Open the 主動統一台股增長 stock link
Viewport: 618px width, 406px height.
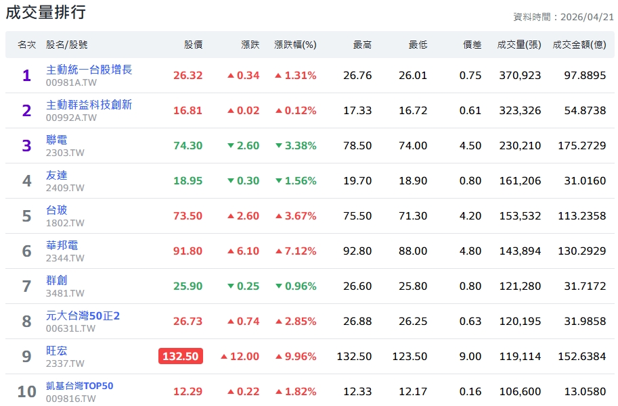pos(89,70)
